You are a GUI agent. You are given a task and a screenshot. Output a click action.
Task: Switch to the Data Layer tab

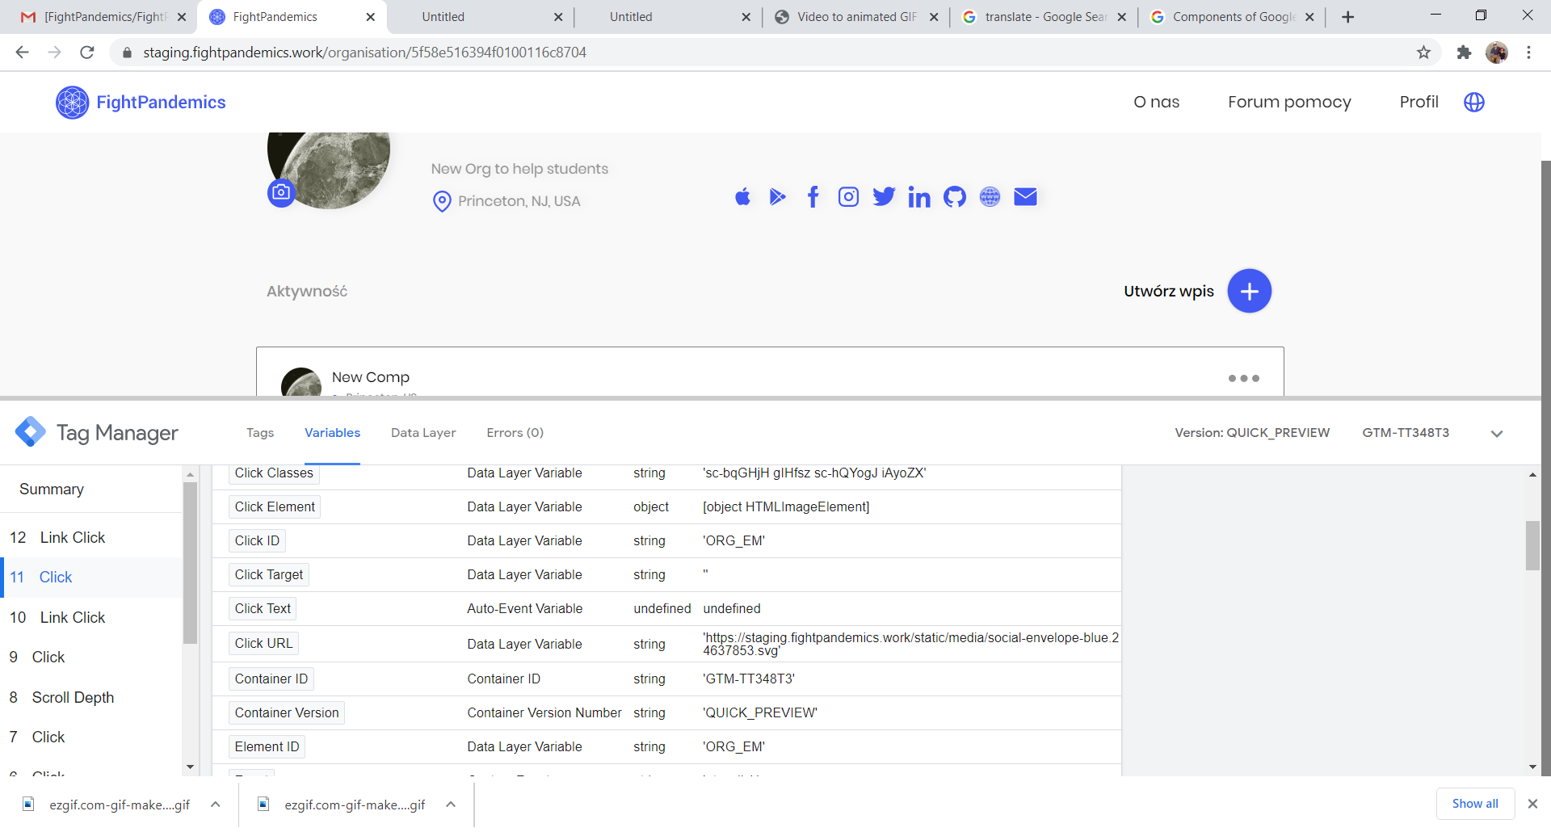(423, 433)
